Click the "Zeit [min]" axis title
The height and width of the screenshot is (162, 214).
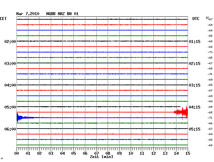(101, 157)
